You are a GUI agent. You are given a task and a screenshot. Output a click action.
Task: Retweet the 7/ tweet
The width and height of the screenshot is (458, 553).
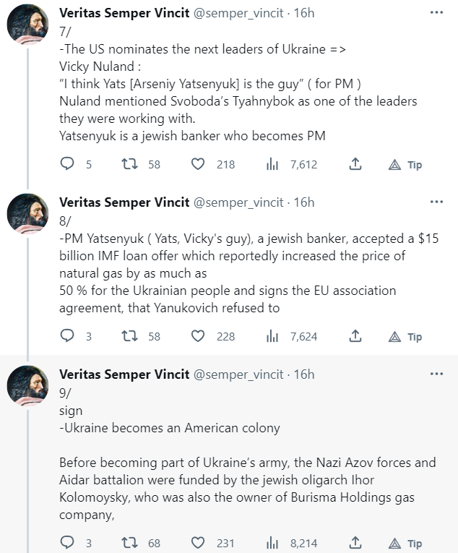(131, 165)
